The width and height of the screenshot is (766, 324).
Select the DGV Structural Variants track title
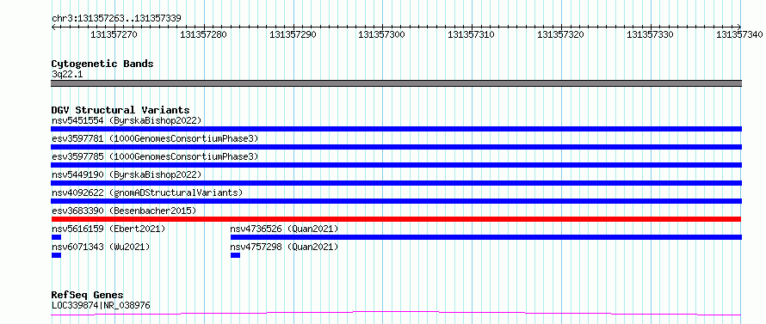pyautogui.click(x=120, y=110)
